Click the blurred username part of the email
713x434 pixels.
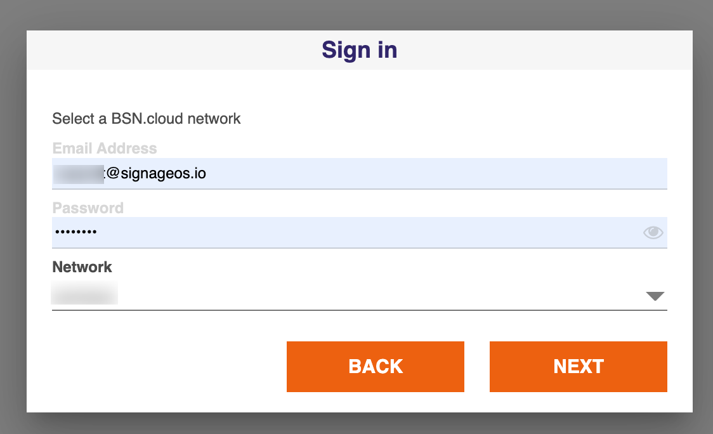pyautogui.click(x=77, y=173)
